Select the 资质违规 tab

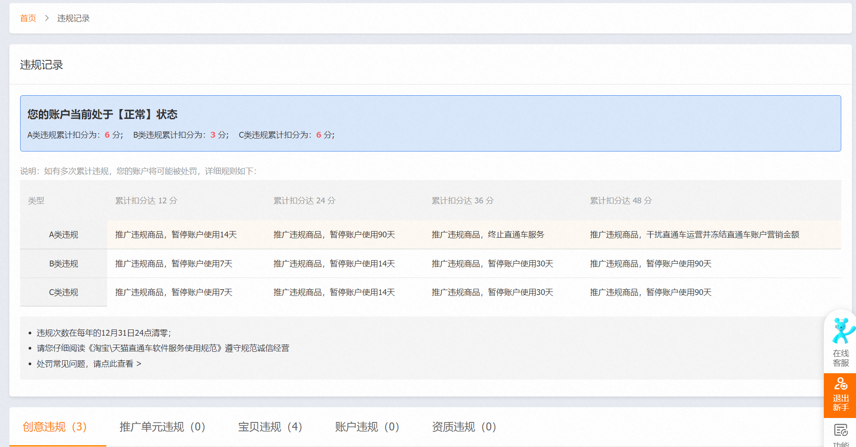click(x=464, y=427)
